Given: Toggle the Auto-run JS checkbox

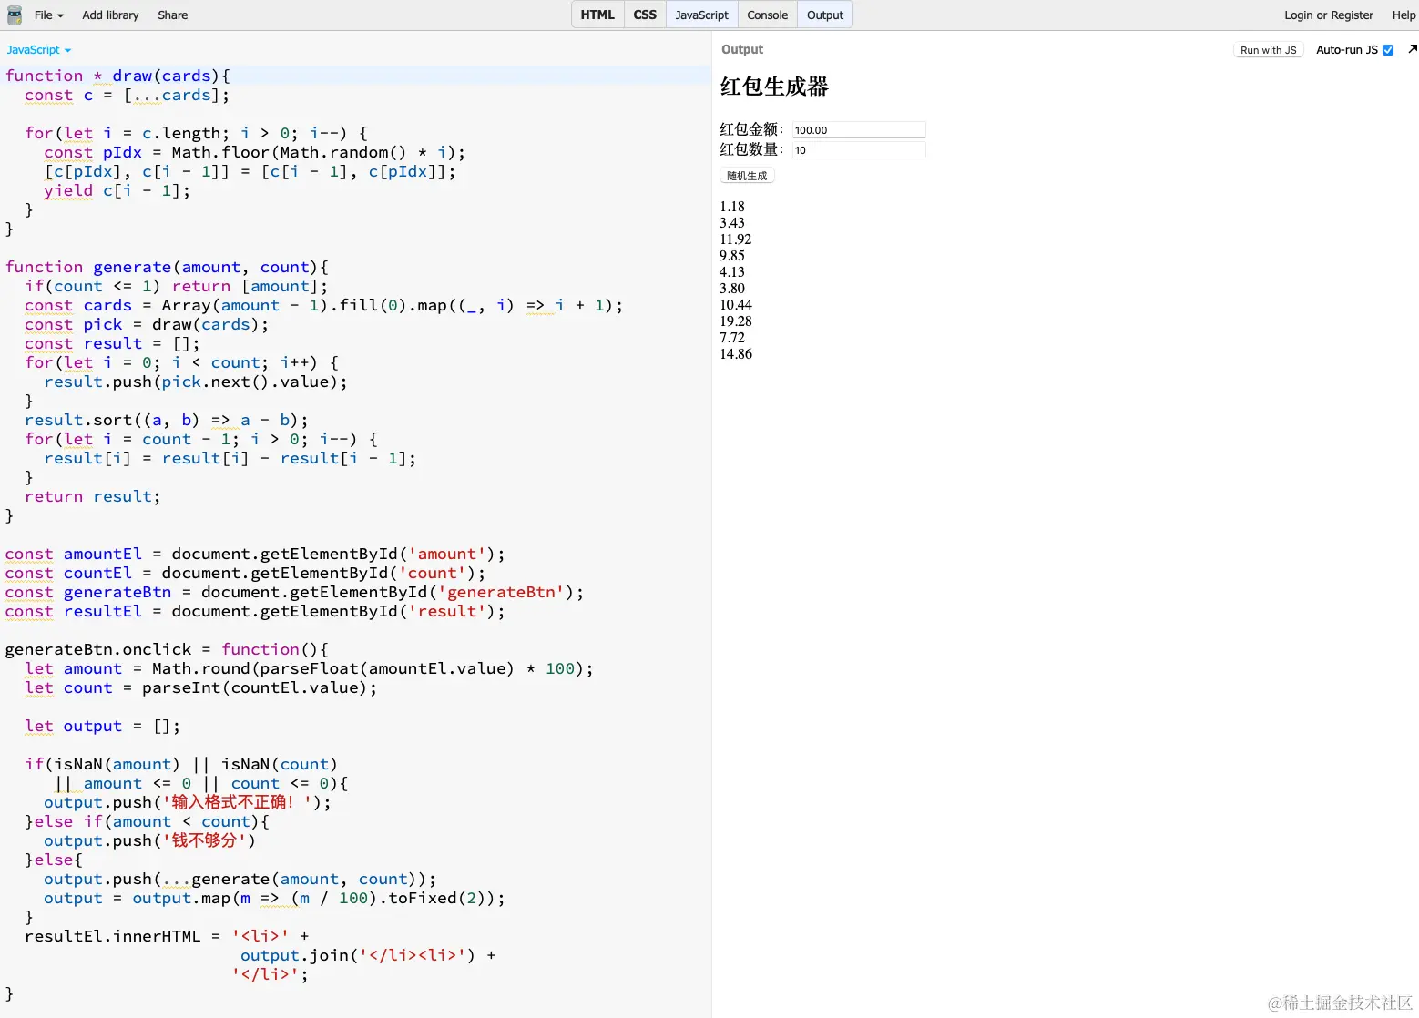Looking at the screenshot, I should coord(1388,50).
